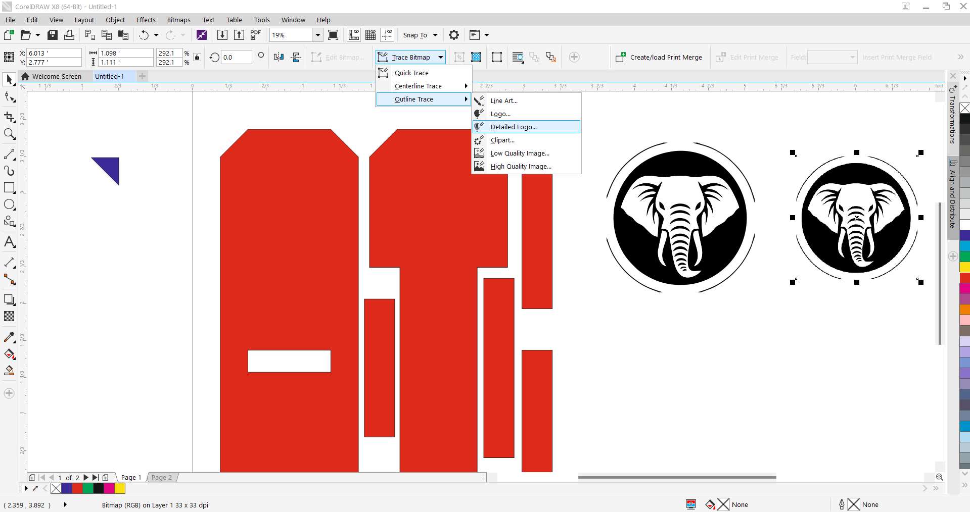Viewport: 970px width, 512px height.
Task: Click the Full-screen preview icon
Action: click(x=333, y=35)
